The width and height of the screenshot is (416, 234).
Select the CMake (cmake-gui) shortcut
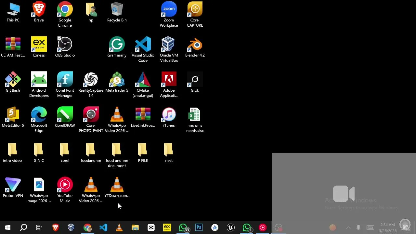(143, 85)
